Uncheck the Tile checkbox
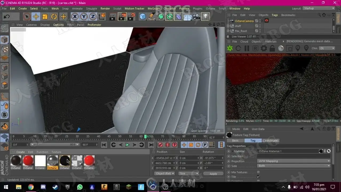 coord(258,177)
